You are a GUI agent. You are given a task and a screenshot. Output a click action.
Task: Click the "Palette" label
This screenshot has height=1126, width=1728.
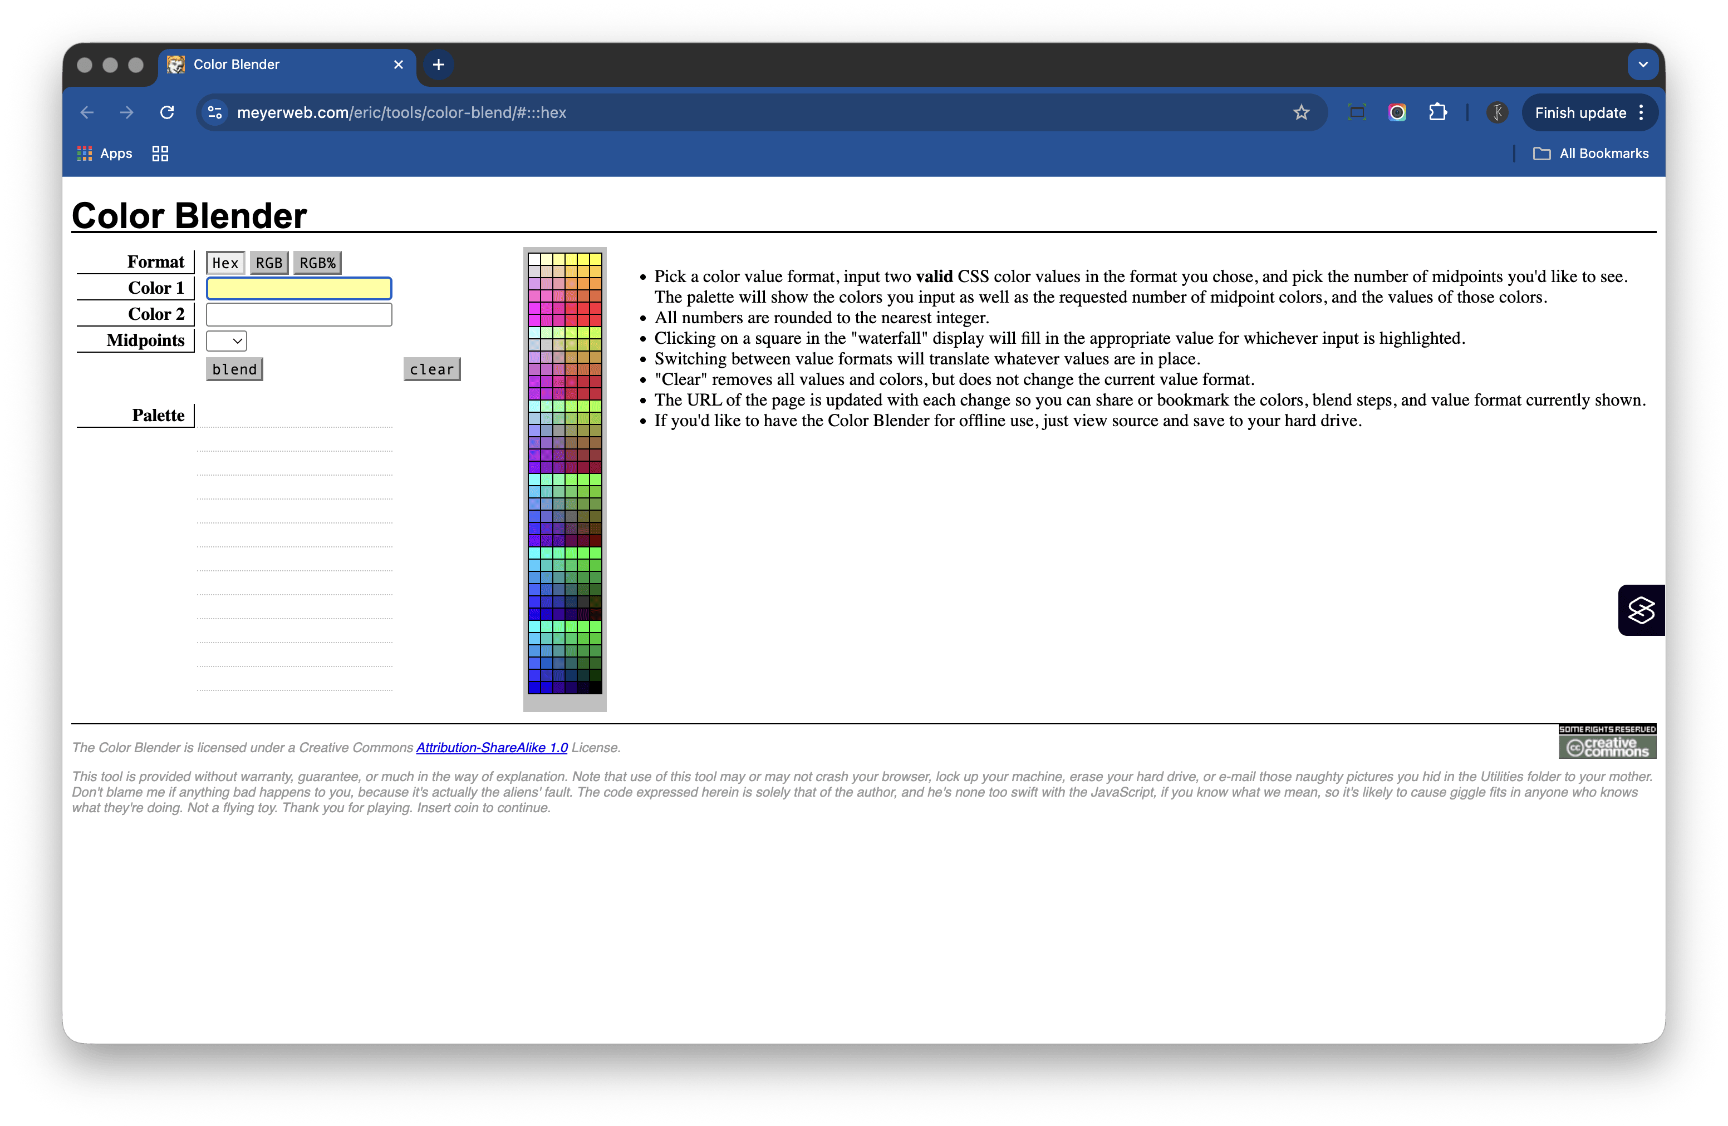[158, 415]
